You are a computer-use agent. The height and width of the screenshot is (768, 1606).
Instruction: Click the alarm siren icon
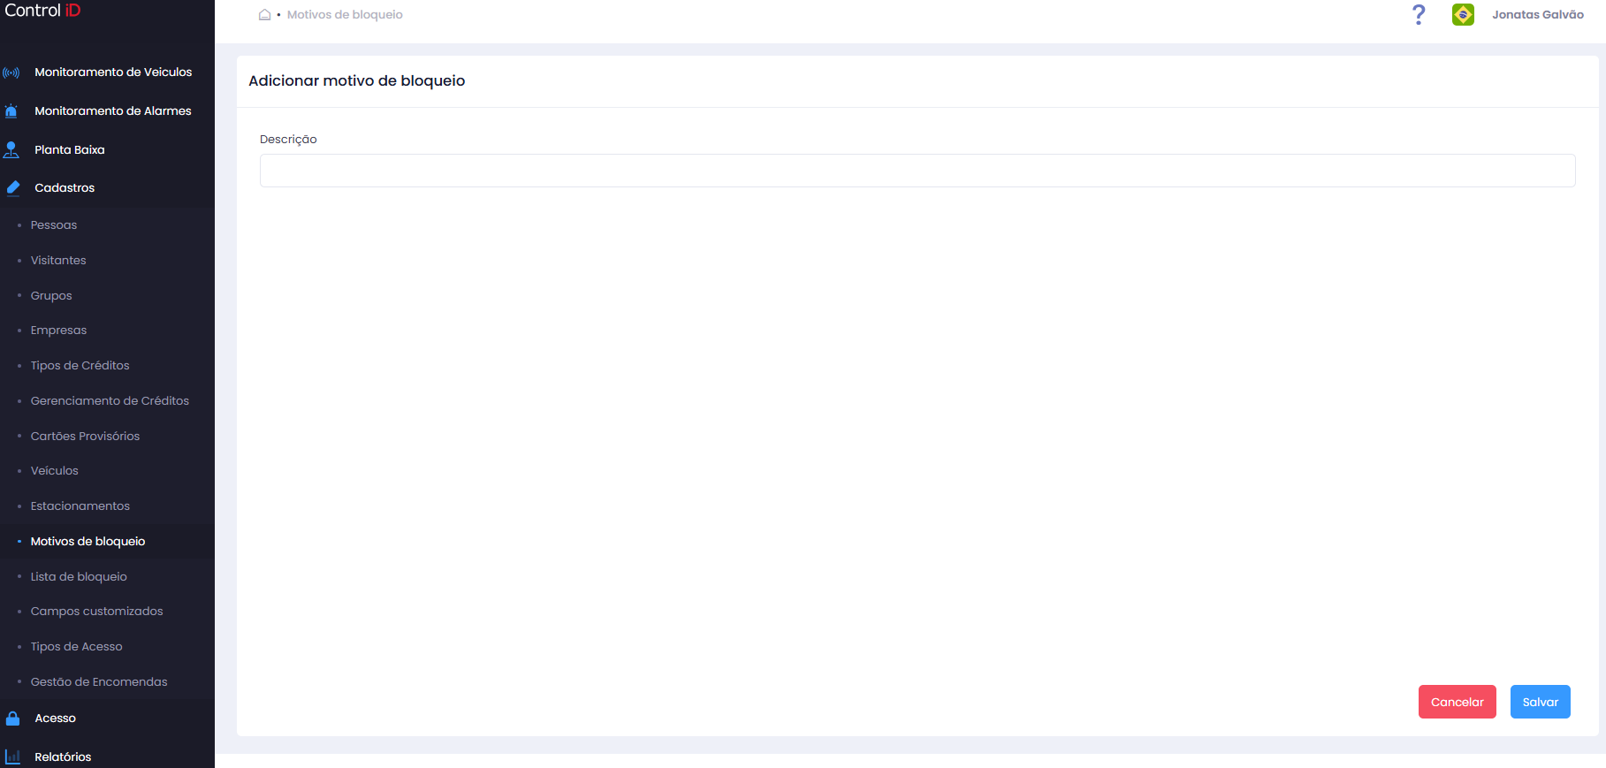pos(11,111)
